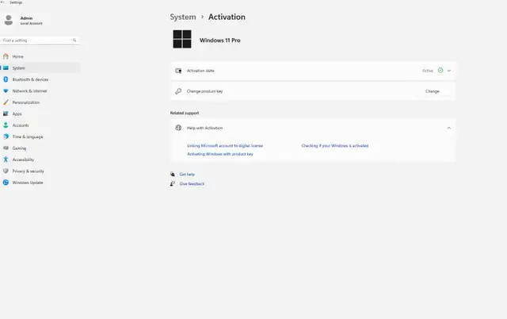Click the Personalization paintbrush icon
The image size is (507, 319).
click(6, 102)
